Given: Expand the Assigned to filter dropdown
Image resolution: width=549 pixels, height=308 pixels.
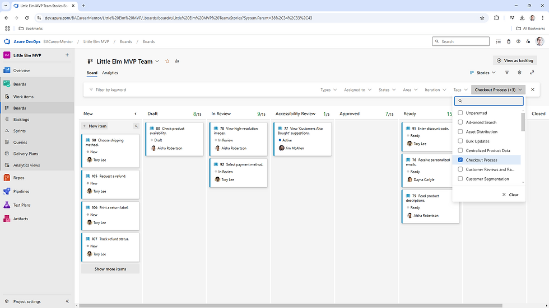Looking at the screenshot, I should click(357, 90).
